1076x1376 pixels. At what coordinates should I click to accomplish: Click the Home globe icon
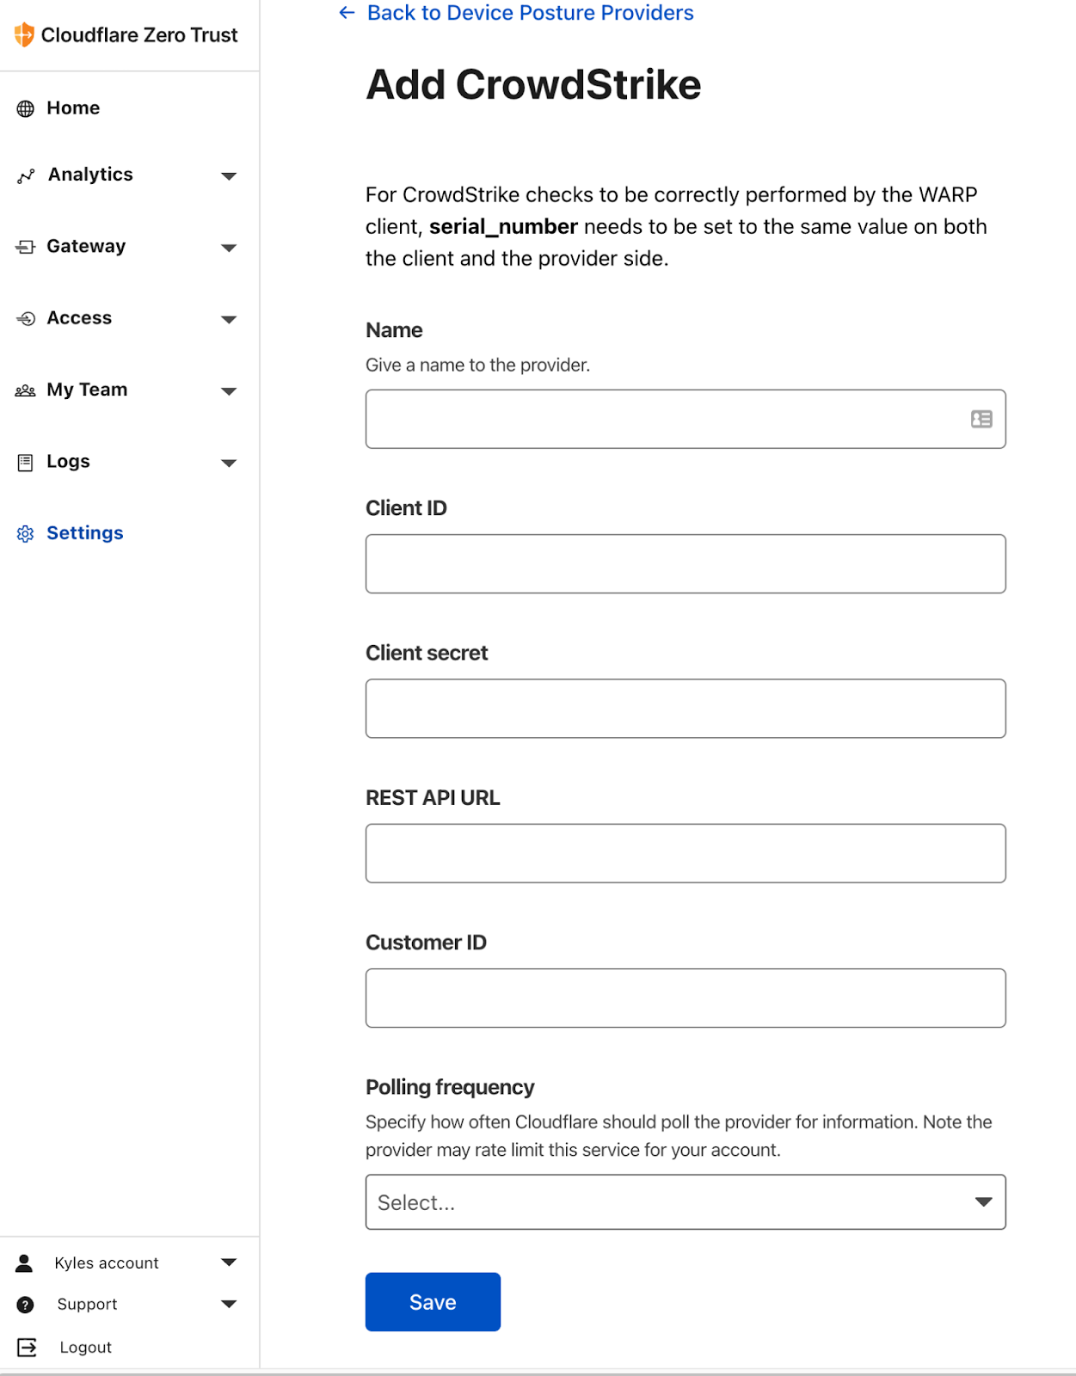click(26, 108)
